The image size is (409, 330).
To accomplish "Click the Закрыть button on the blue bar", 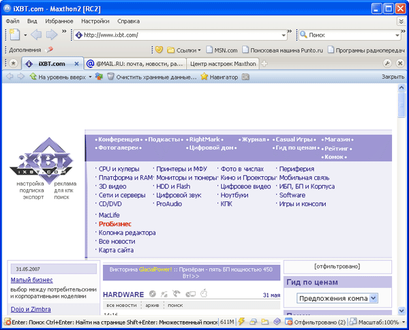I will (x=393, y=77).
